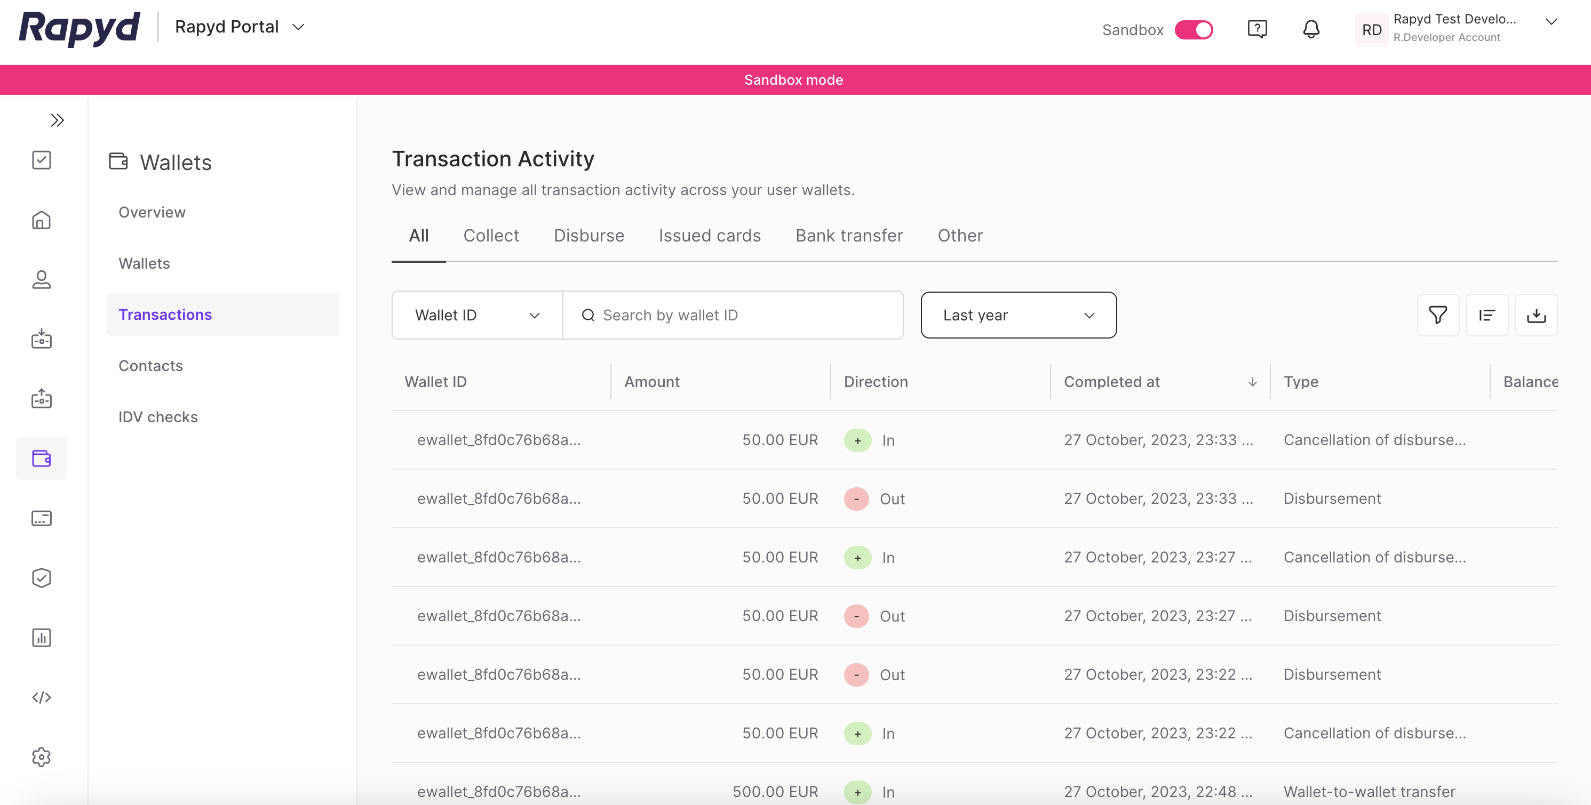Toggle the Sandbox mode switch
Screen dimensions: 1591x805
tap(1193, 30)
